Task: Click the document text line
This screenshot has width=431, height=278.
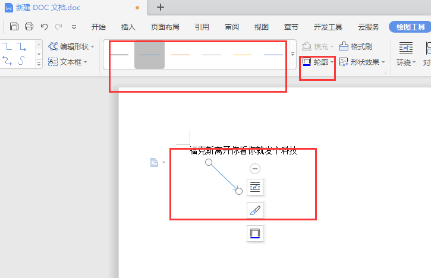Action: click(243, 150)
